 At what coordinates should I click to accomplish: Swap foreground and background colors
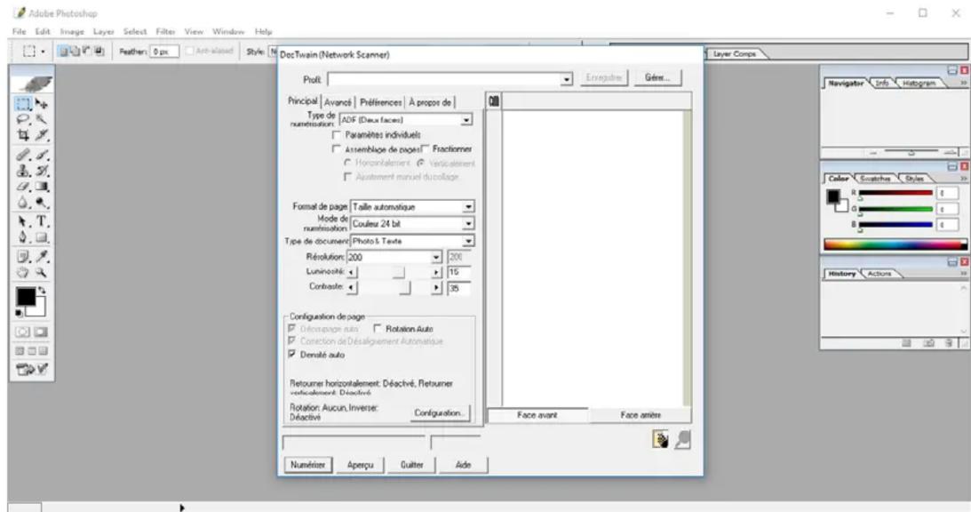pyautogui.click(x=42, y=290)
